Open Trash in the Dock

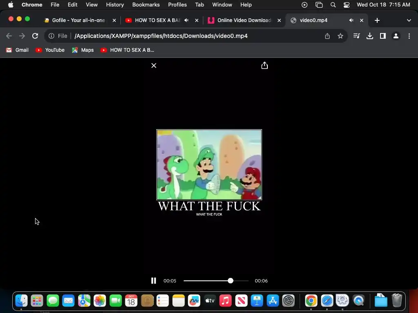point(397,301)
